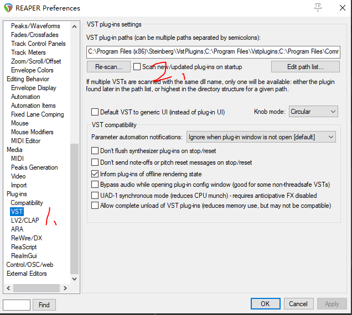
Task: Select Editing Behavior category
Action: coord(28,79)
